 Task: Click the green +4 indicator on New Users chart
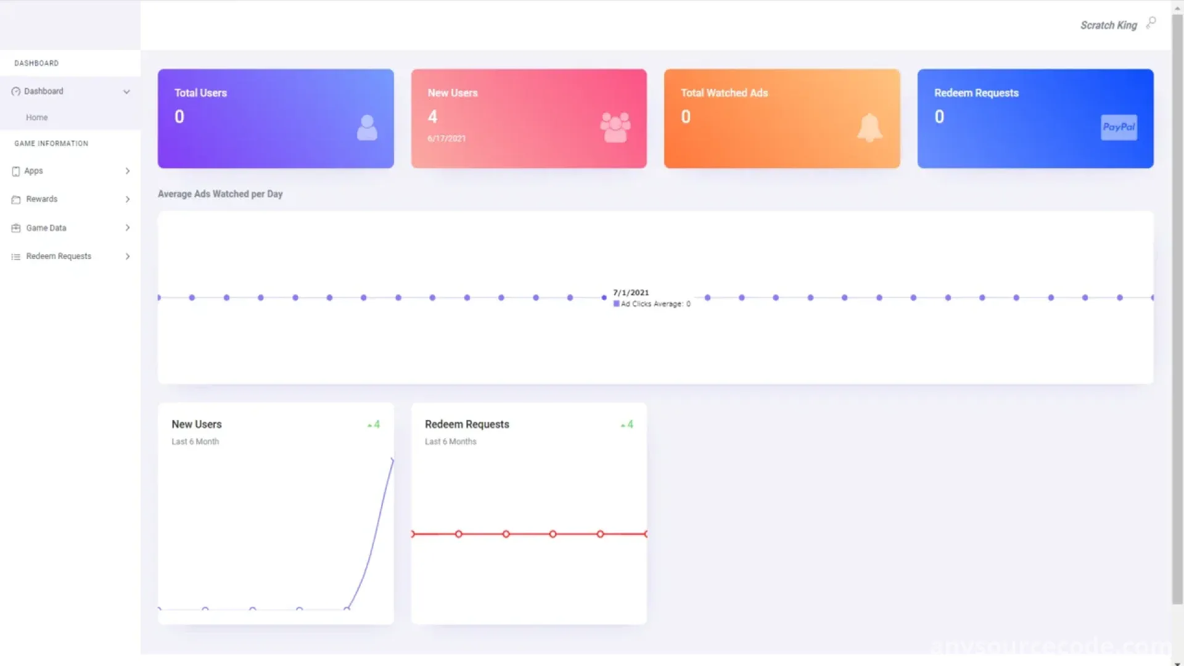[x=374, y=424]
